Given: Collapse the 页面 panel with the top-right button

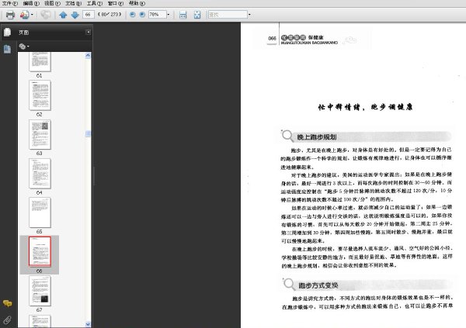Looking at the screenshot, I should (89, 32).
